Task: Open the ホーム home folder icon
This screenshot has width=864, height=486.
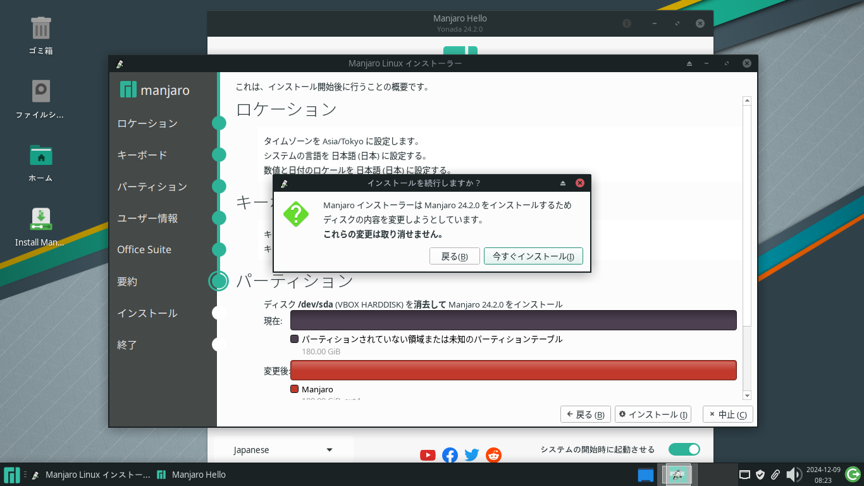Action: pyautogui.click(x=40, y=155)
